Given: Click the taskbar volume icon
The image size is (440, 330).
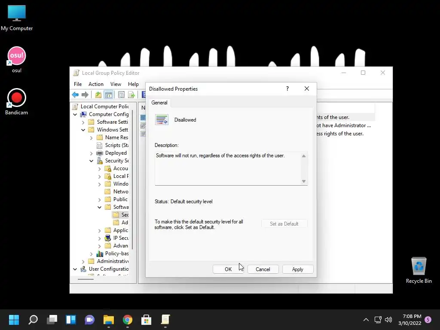Looking at the screenshot, I should pos(388,320).
